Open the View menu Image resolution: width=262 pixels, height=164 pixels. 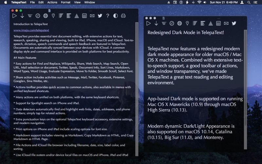click(77, 2)
